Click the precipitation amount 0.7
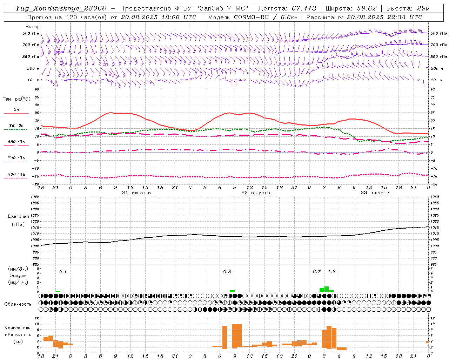The image size is (449, 359). click(x=317, y=272)
